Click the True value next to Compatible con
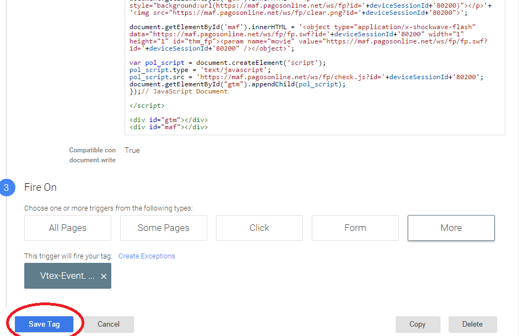519x336 pixels. pos(132,150)
